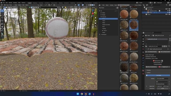Collapse the Textures catalog
This screenshot has width=171, height=96.
tap(101, 17)
